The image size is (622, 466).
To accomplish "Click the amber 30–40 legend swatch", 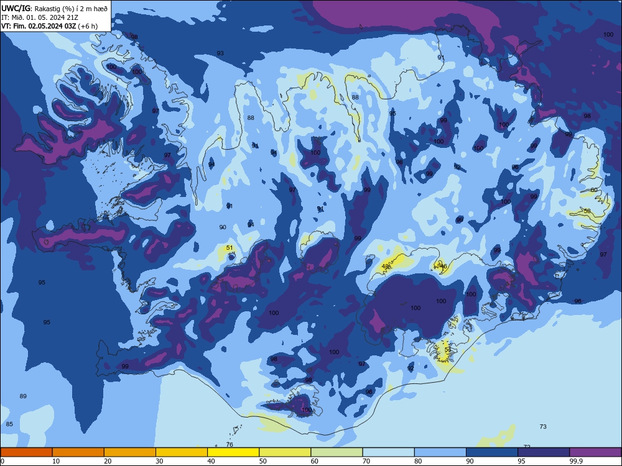I will [x=182, y=452].
